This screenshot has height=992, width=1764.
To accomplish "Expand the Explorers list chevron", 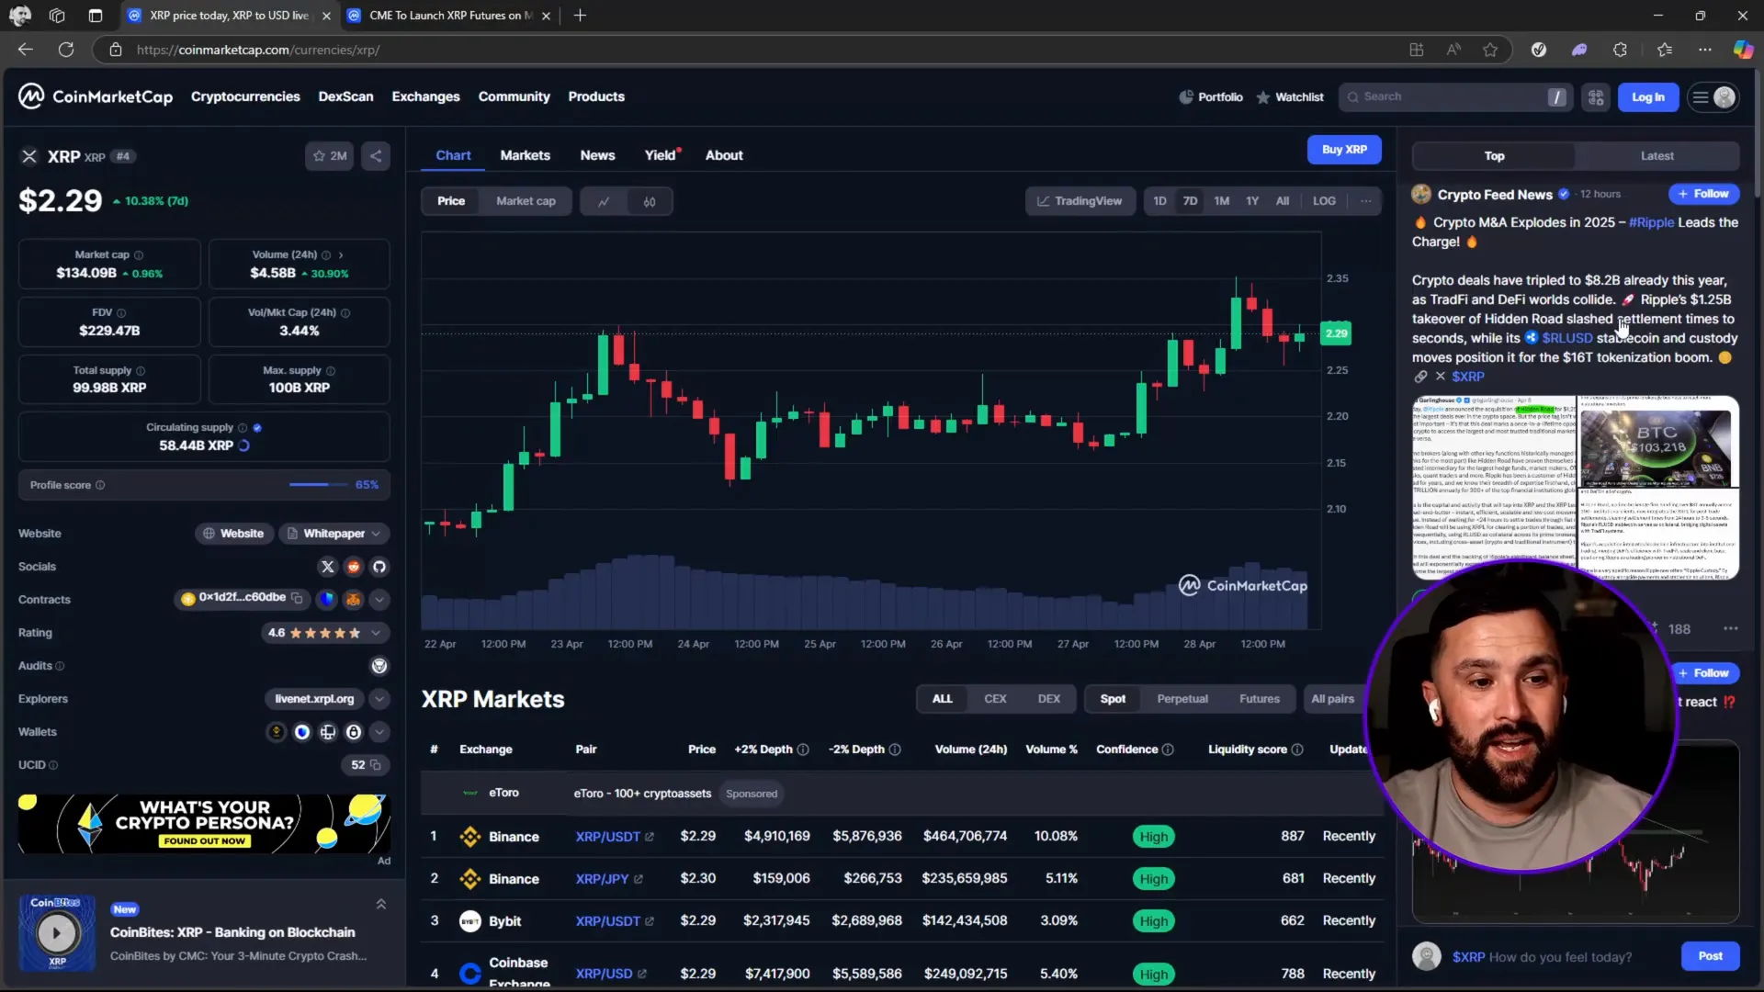I will 379,699.
